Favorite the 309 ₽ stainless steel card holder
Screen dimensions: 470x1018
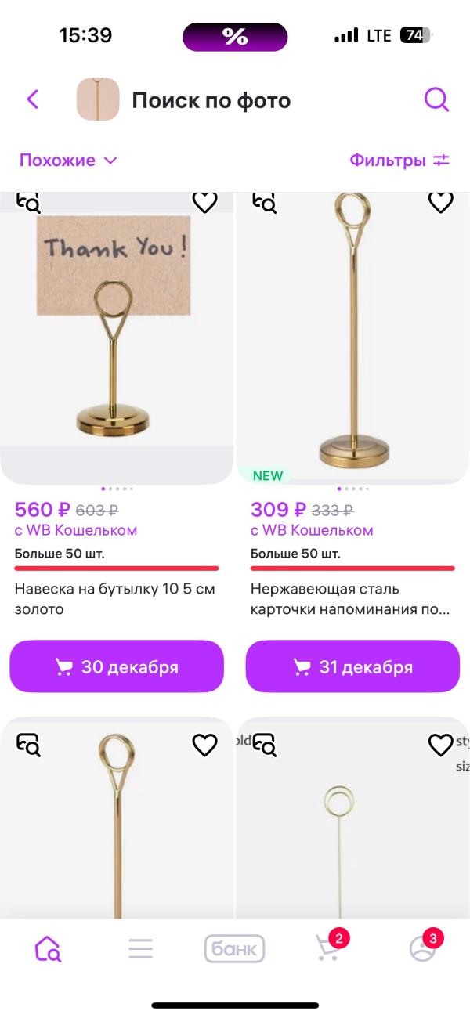pyautogui.click(x=441, y=202)
